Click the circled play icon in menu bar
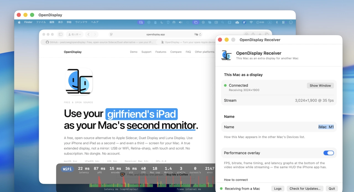 click(x=203, y=22)
